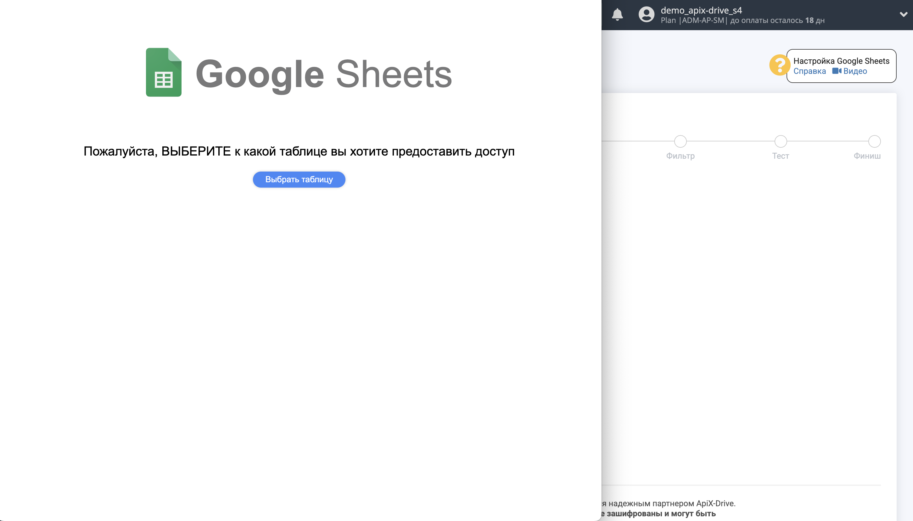Click the Тест step label

point(781,156)
